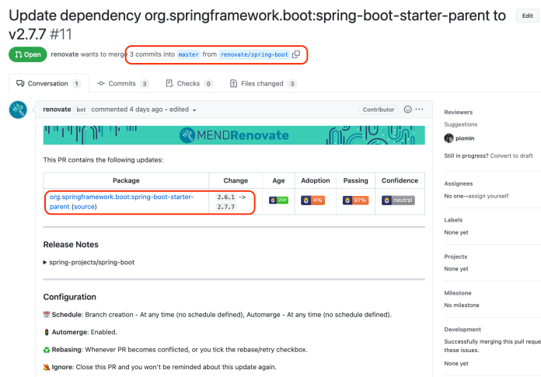Click the Edit button next to the title
Viewport: 541px width, 377px height.
point(527,16)
